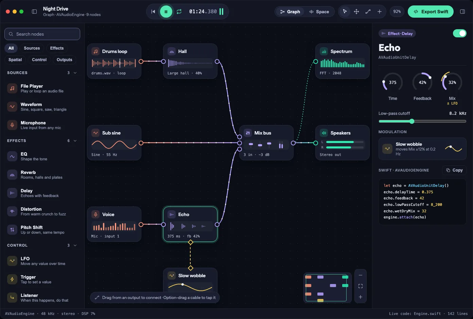Click the Waveform source icon
Viewport: 473px width, 319px height.
[12, 107]
